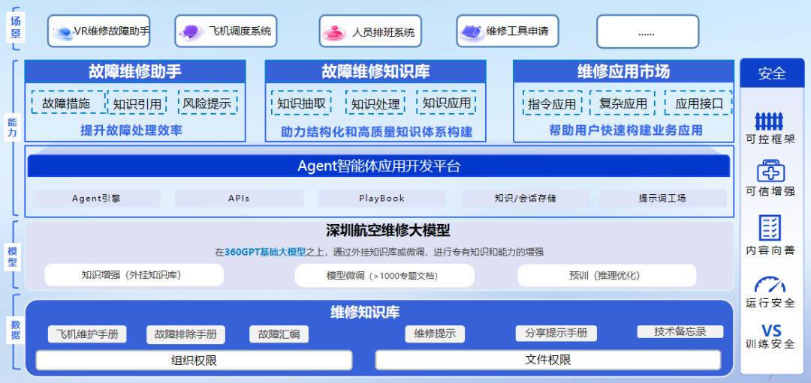Click the 可控框架 fence icon
This screenshot has width=811, height=383.
pos(769,121)
